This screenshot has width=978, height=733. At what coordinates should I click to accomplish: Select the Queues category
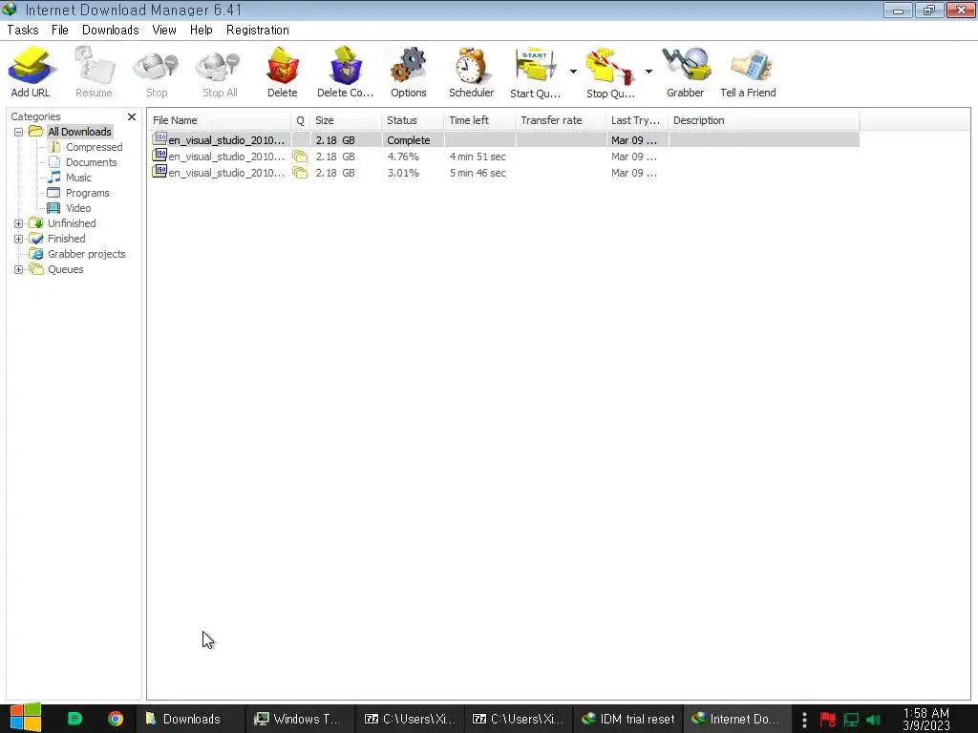(x=66, y=269)
